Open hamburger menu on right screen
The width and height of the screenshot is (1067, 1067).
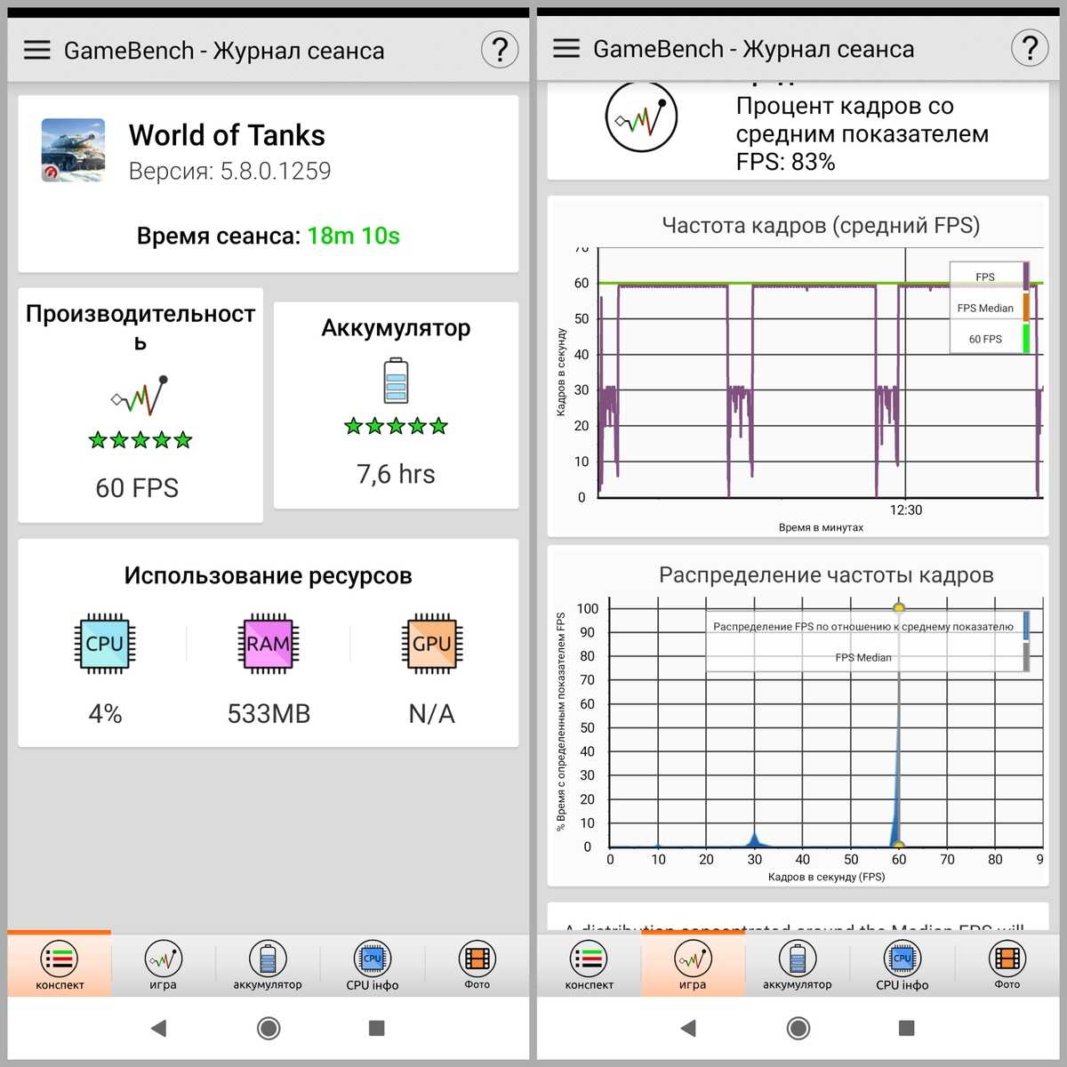pyautogui.click(x=566, y=48)
